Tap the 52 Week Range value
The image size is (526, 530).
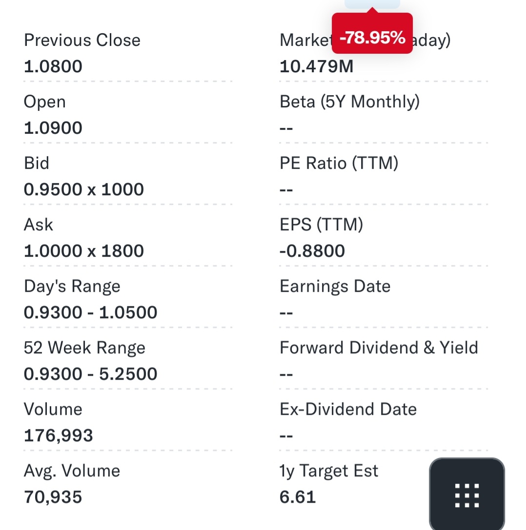[x=91, y=374]
